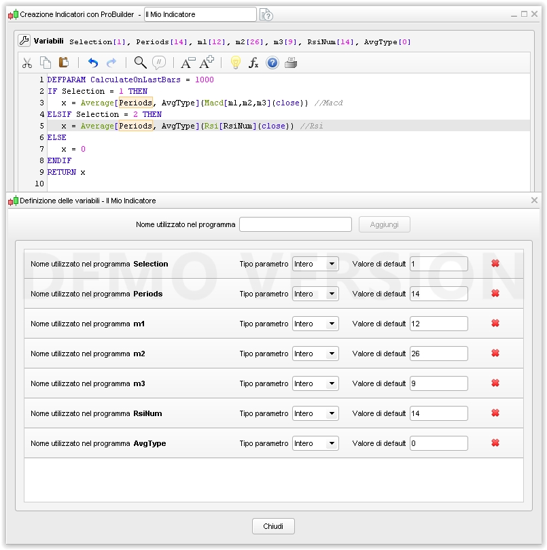Click the Copy icon in editor toolbar
Viewport: 547px width, 550px height.
[46, 63]
